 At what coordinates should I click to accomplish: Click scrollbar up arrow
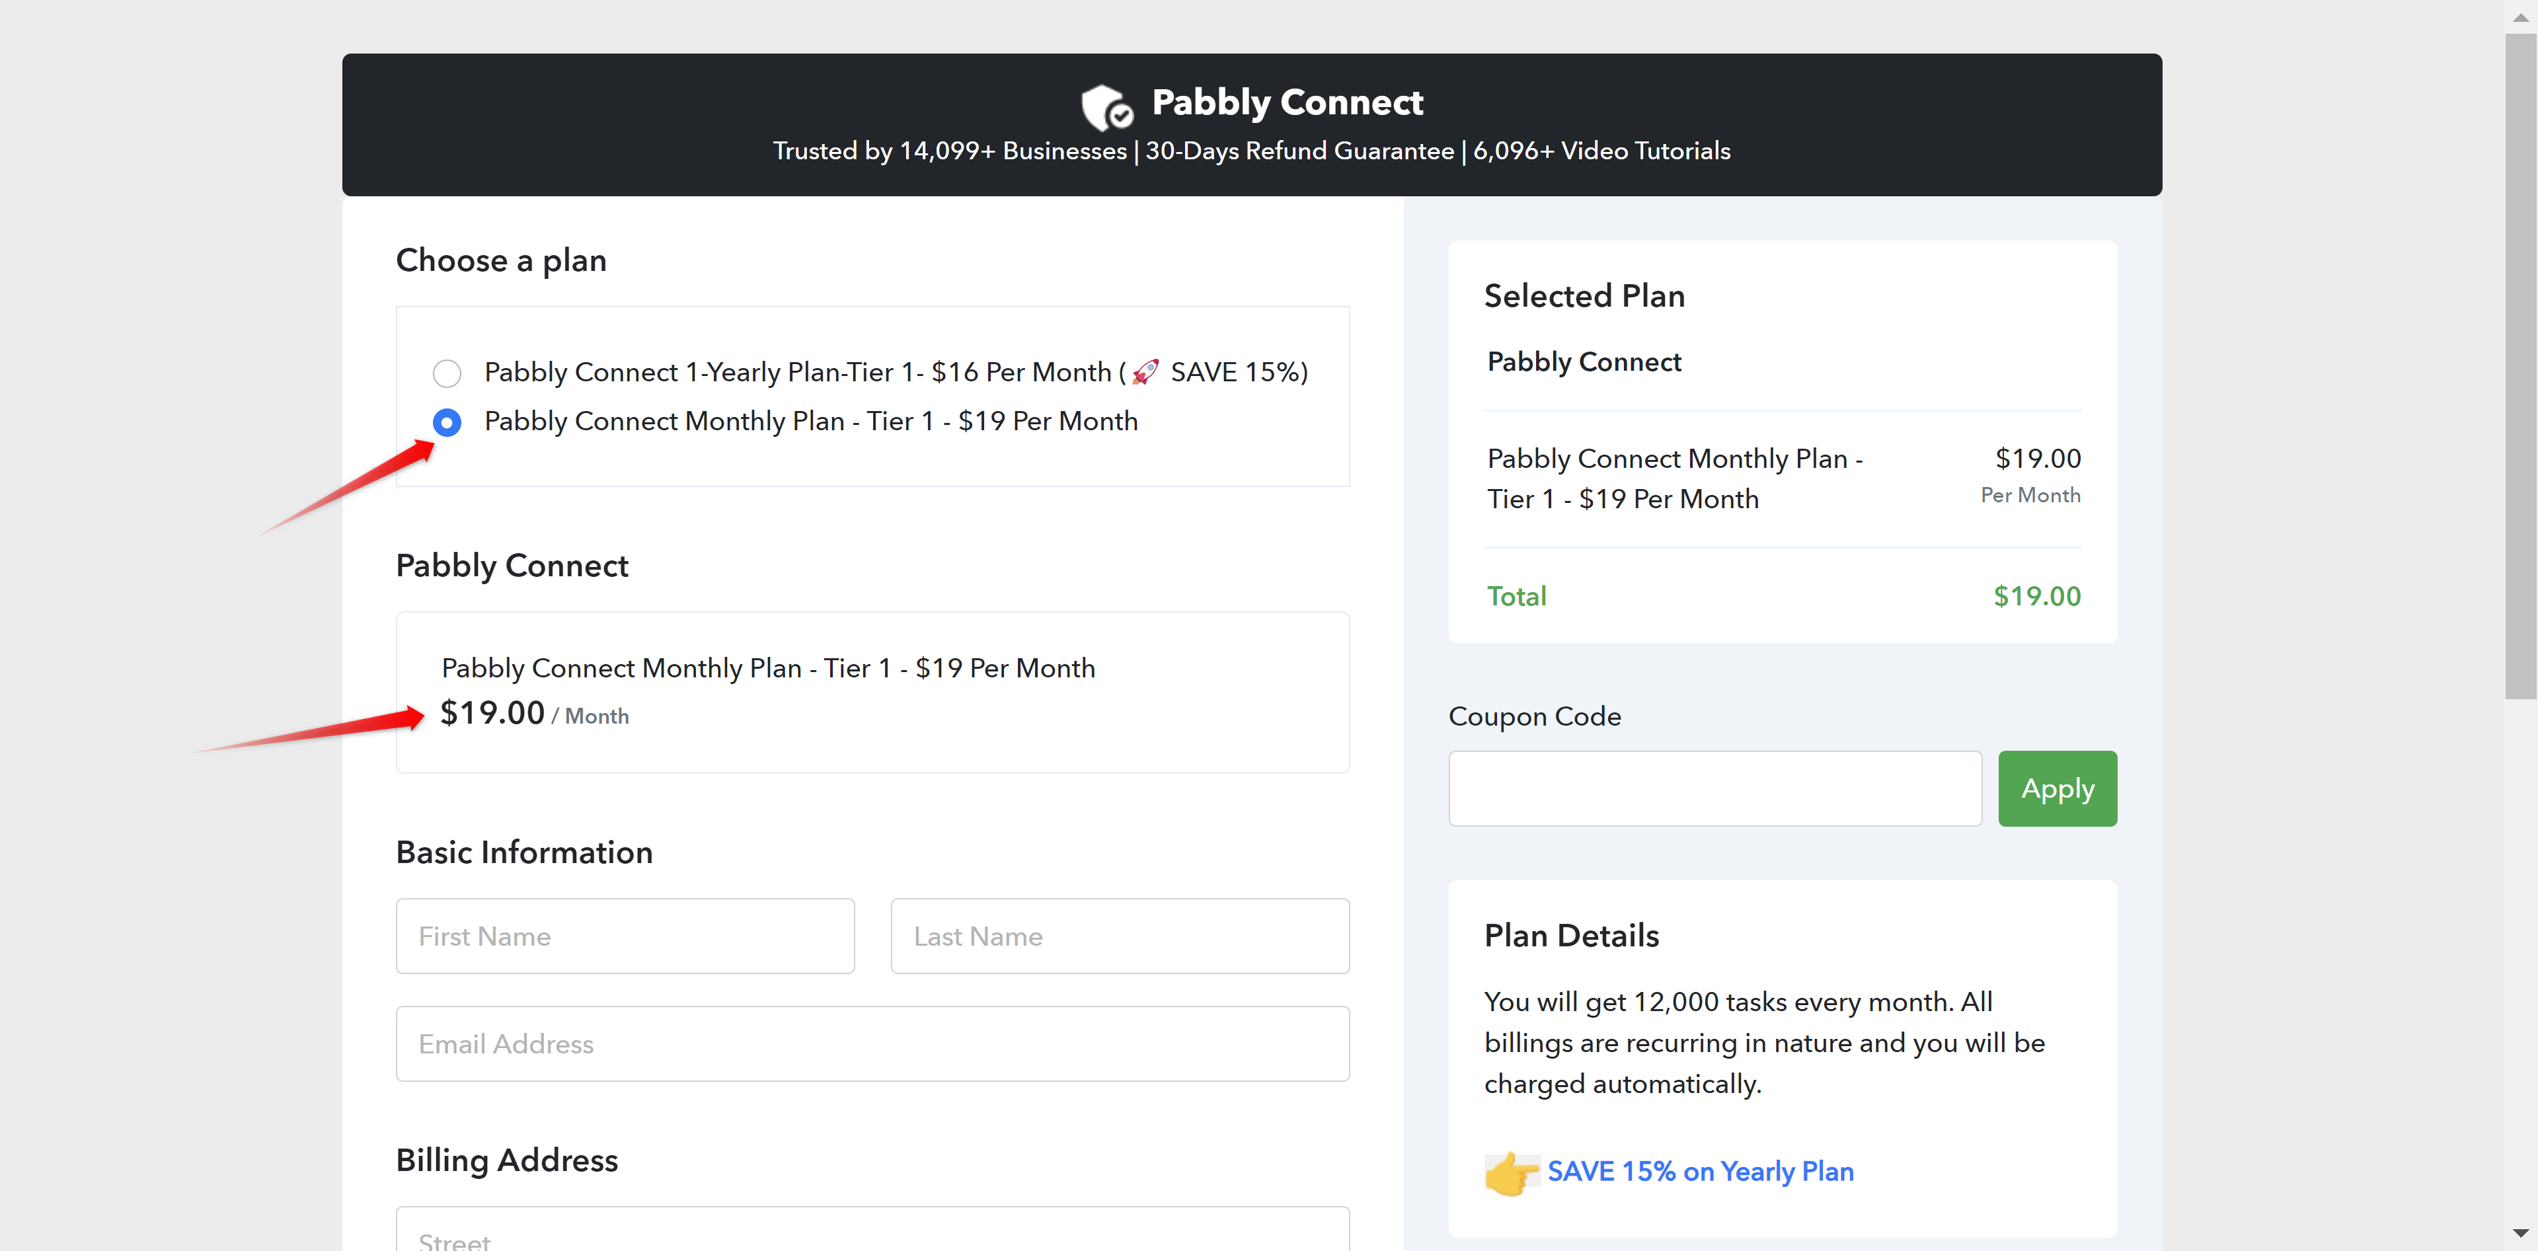[2520, 17]
